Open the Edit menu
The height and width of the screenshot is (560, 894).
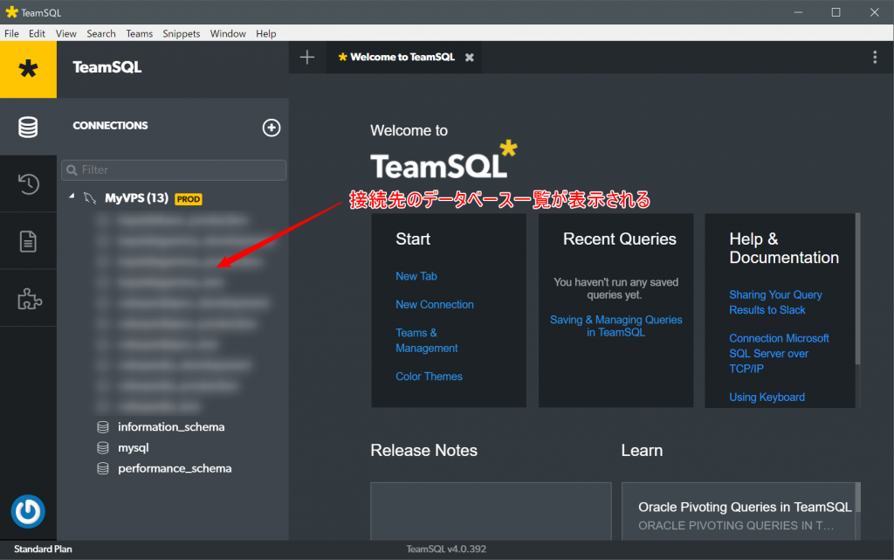click(x=37, y=34)
